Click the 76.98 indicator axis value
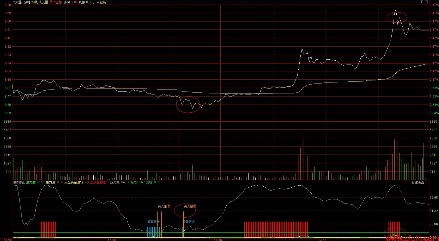The width and height of the screenshot is (439, 241). [x=434, y=198]
